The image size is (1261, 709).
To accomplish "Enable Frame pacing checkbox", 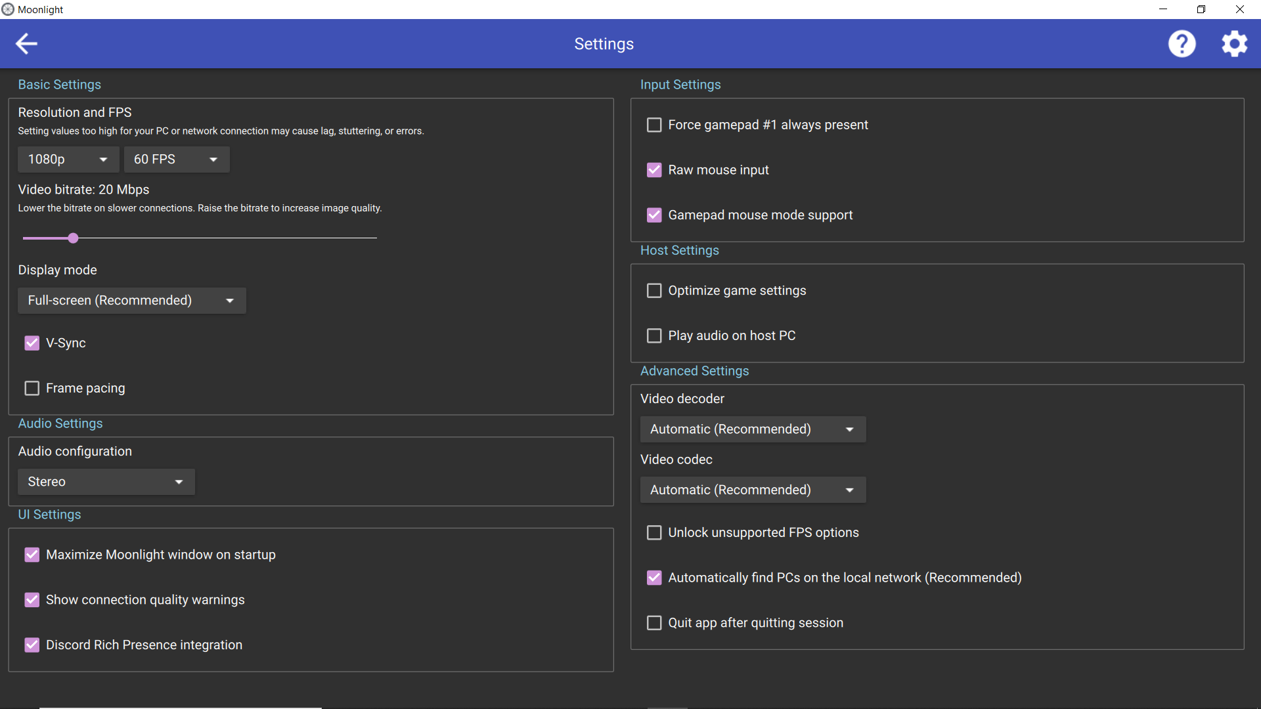I will point(32,388).
